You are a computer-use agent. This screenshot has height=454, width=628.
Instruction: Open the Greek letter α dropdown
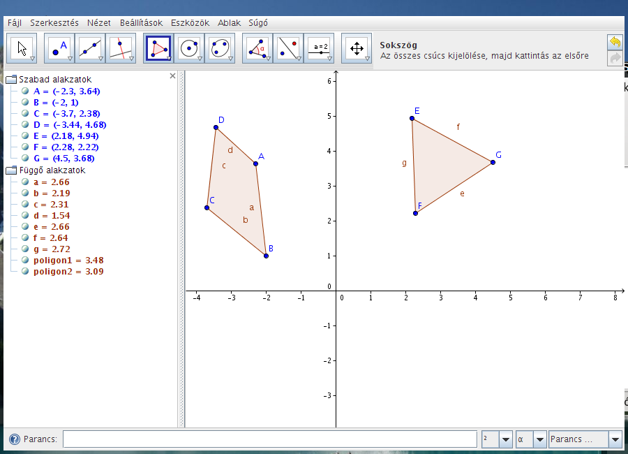(x=540, y=439)
